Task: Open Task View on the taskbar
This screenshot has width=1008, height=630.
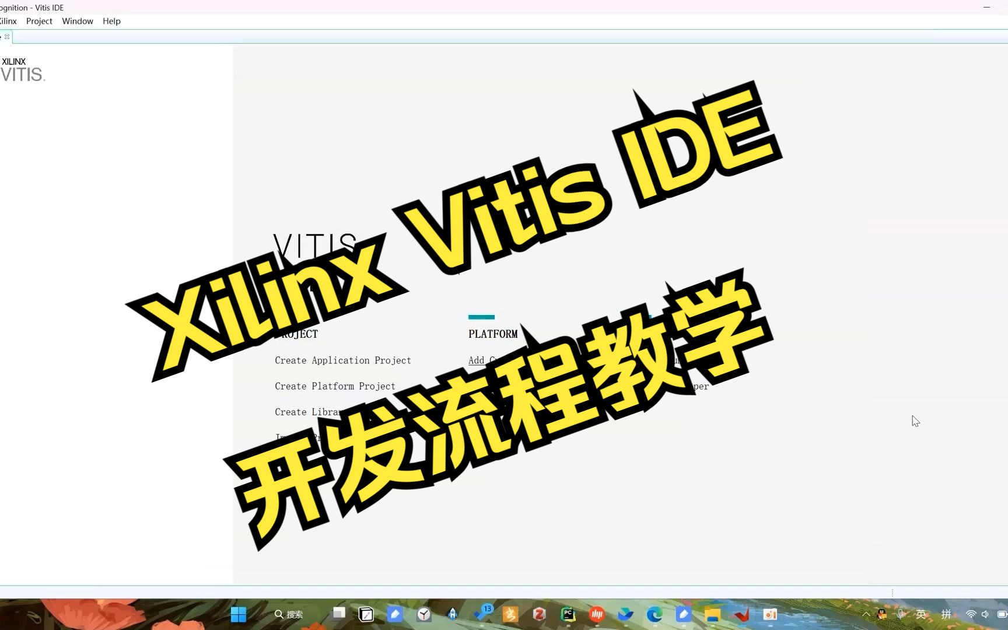Action: pos(339,613)
